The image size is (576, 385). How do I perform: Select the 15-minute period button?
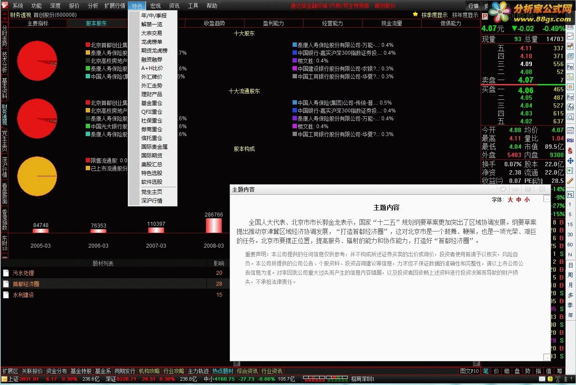[570, 224]
